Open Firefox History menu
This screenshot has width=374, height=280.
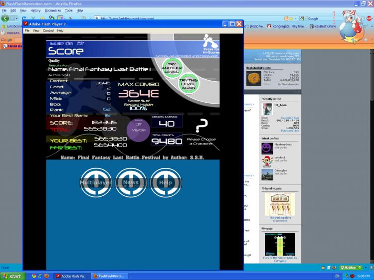[35, 10]
